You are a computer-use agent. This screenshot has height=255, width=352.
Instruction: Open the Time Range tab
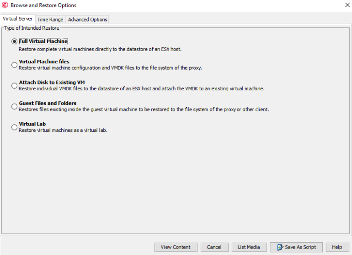pos(50,20)
